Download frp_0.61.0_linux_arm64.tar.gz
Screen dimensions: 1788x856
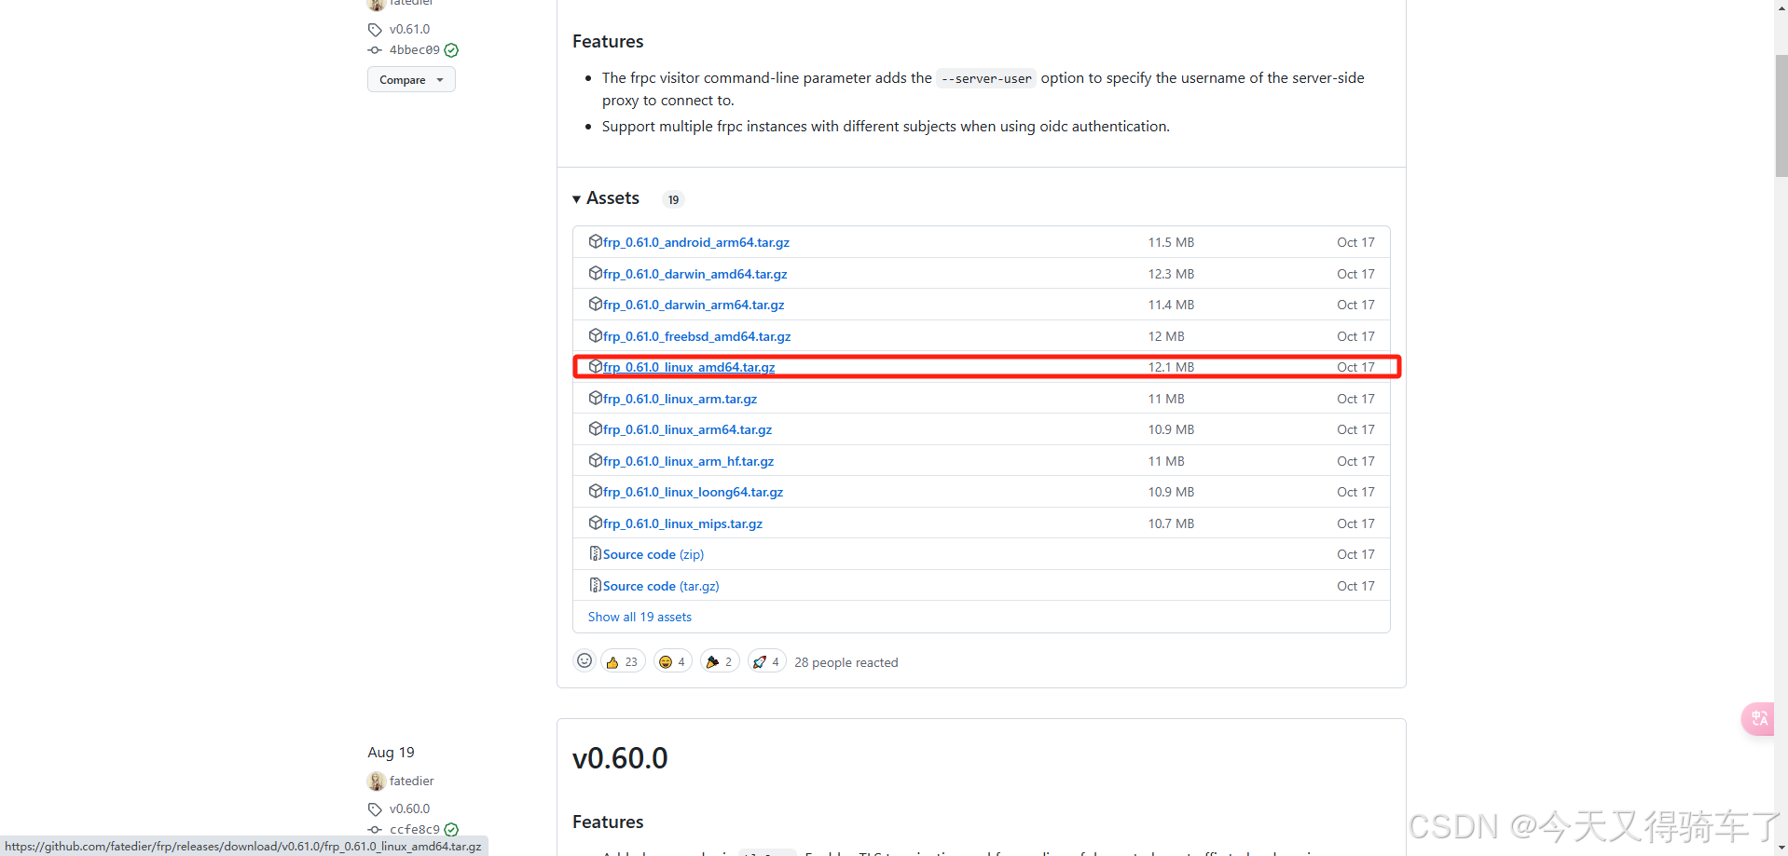pos(687,429)
